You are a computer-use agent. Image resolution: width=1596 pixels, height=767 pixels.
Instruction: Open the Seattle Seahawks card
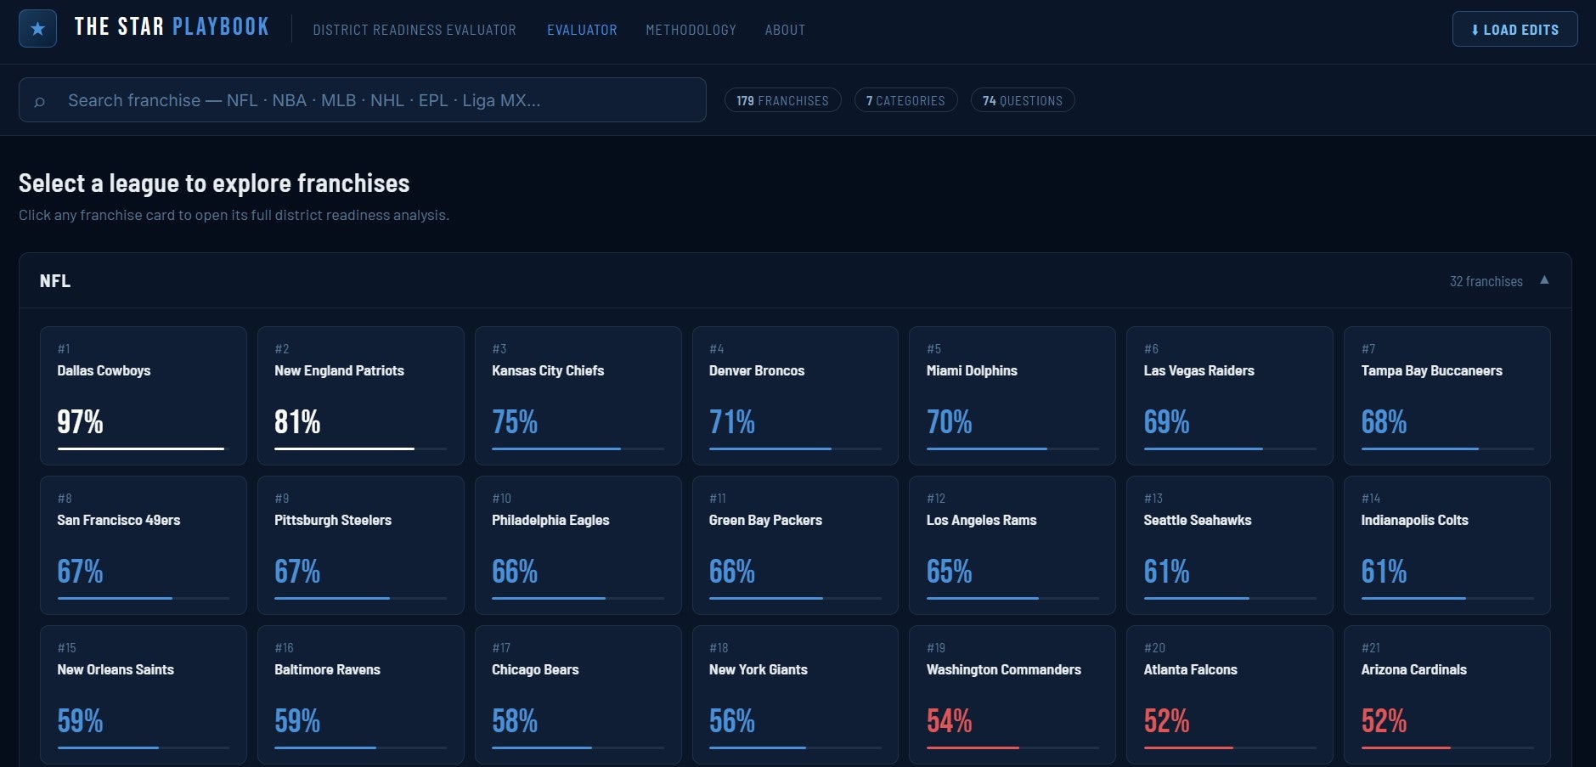[x=1230, y=545]
